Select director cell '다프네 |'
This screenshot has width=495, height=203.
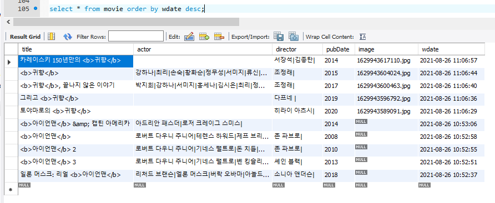point(297,99)
